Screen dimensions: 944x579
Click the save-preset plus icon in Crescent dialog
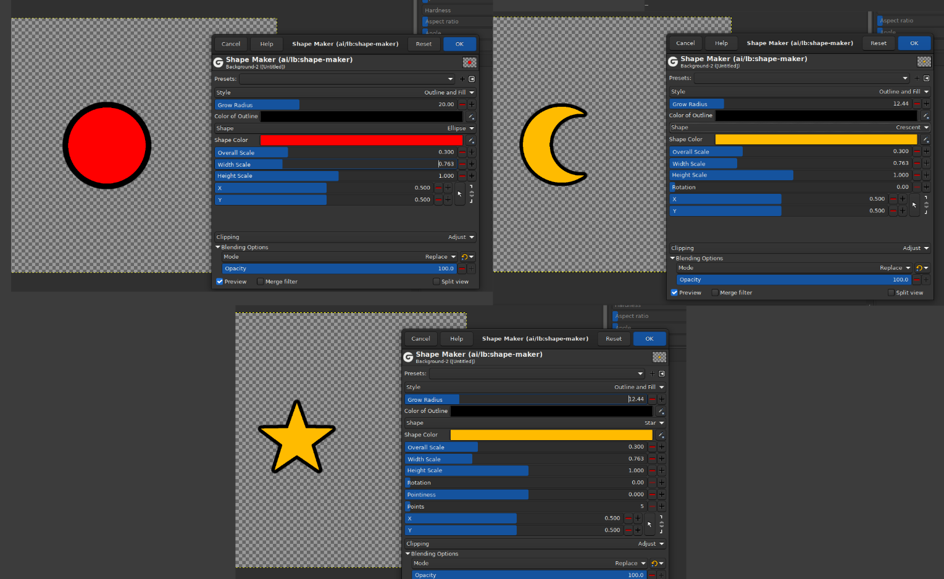pyautogui.click(x=917, y=78)
